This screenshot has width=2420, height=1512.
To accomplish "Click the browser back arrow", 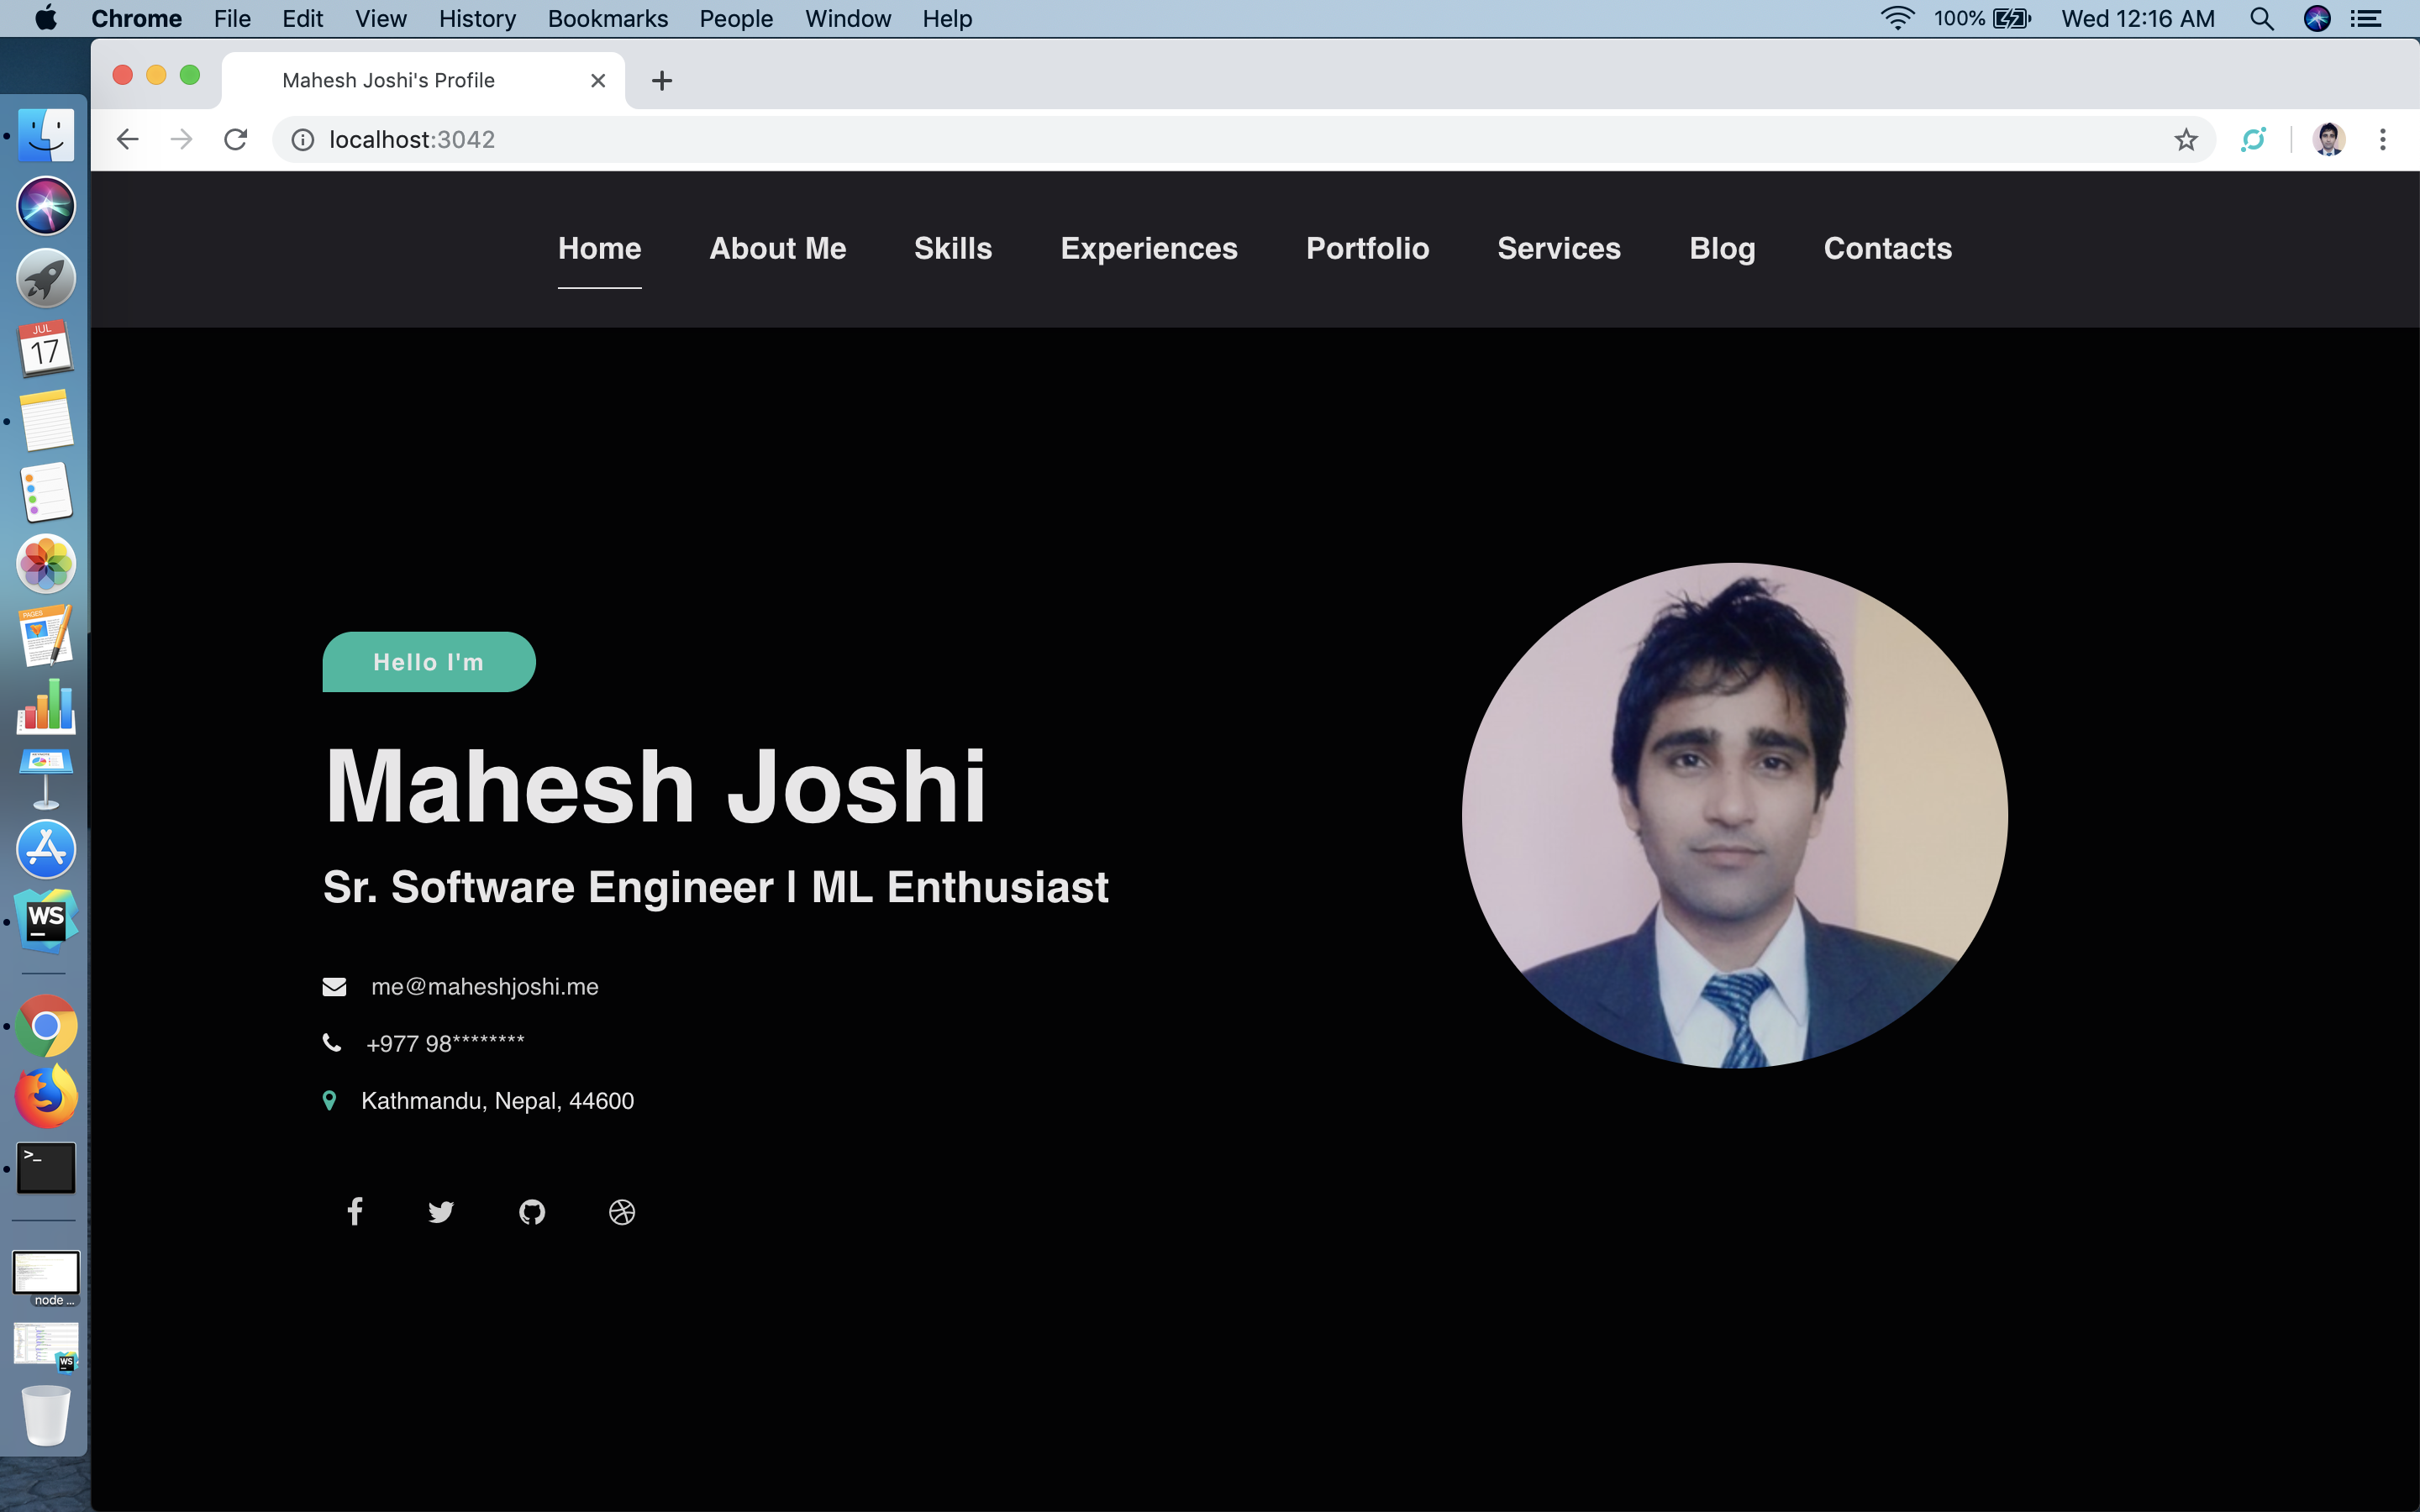I will click(127, 140).
